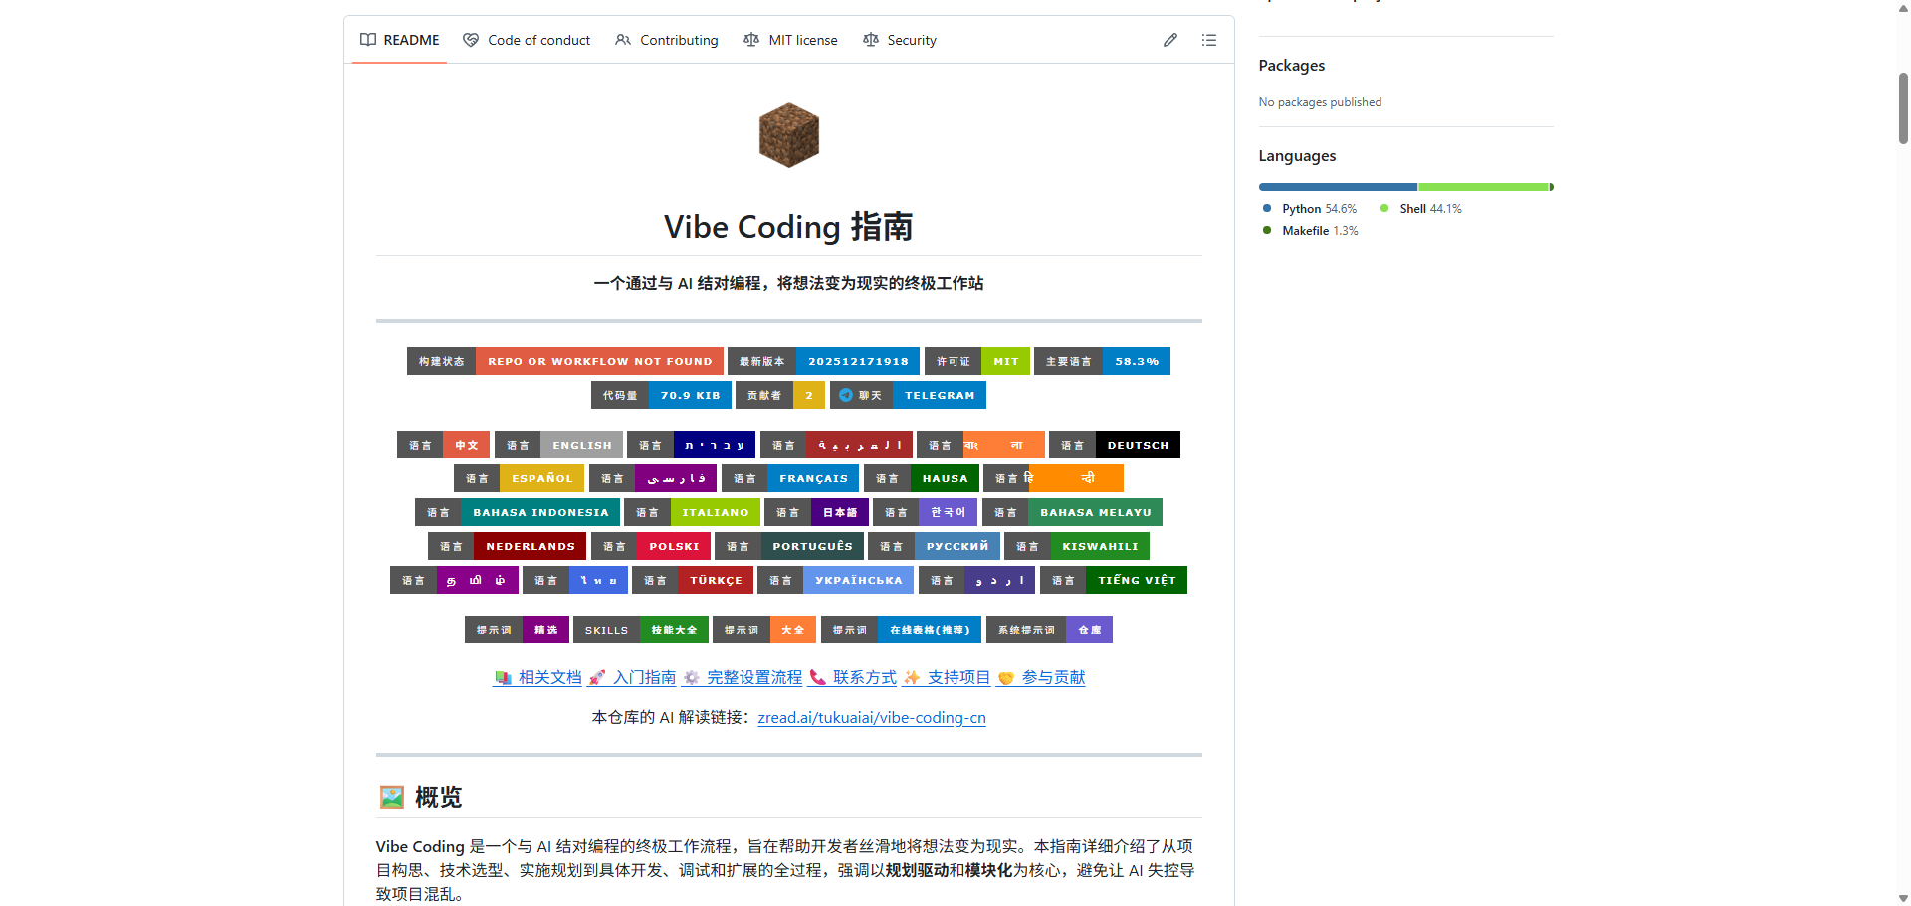The height and width of the screenshot is (906, 1911).
Task: Click the Packages heading link
Action: [x=1292, y=66]
